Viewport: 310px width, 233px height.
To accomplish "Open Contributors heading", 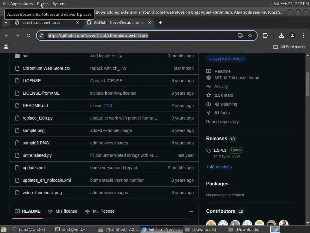I will (221, 211).
